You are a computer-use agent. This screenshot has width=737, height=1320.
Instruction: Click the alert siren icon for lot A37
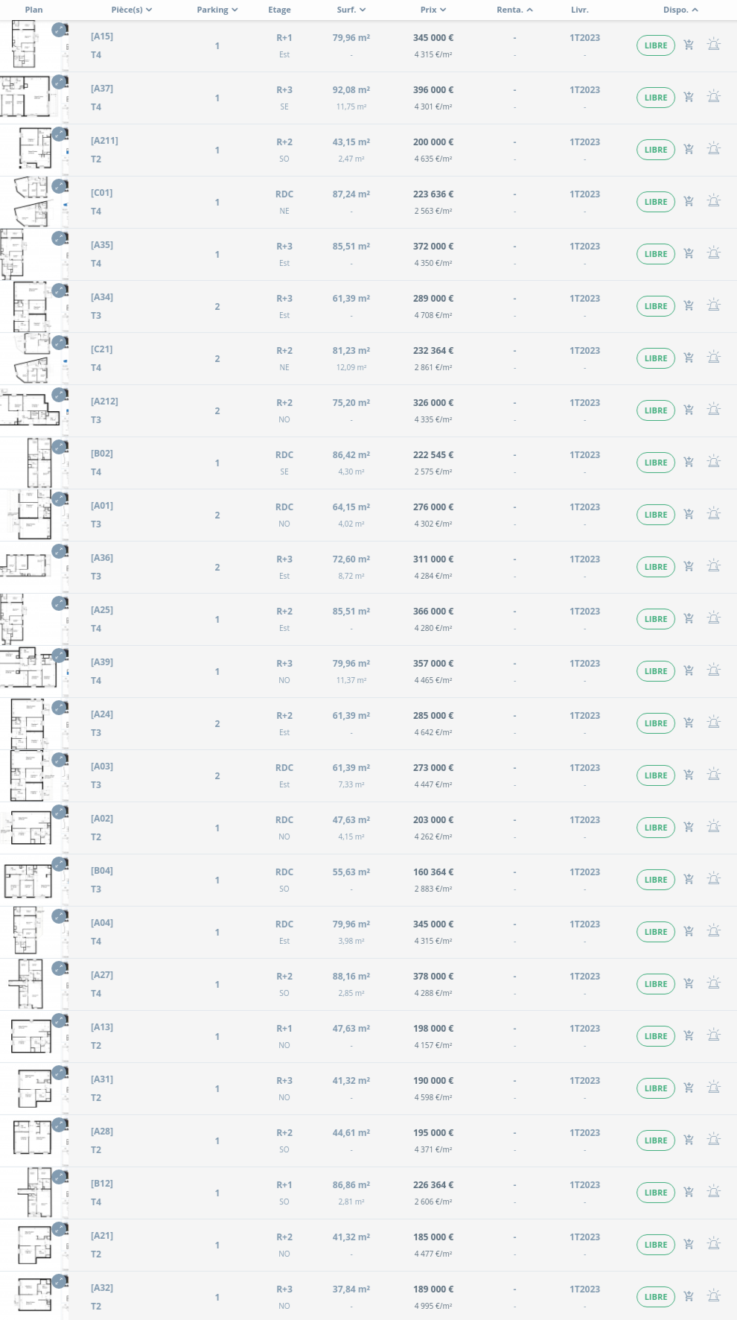(713, 98)
